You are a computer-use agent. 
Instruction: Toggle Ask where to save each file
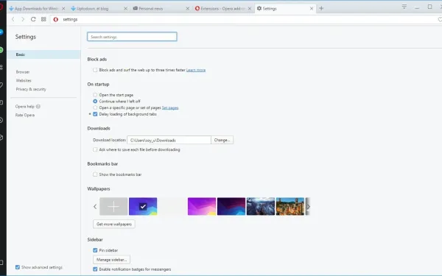(95, 149)
